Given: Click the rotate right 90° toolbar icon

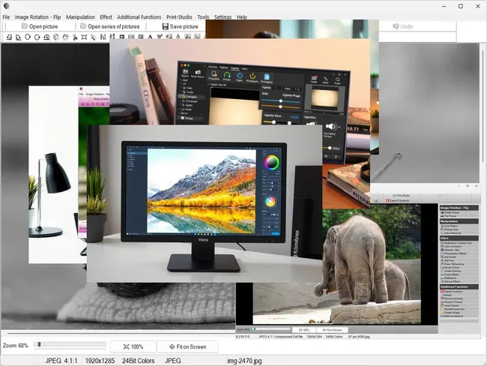Looking at the screenshot, I should click(x=18, y=37).
